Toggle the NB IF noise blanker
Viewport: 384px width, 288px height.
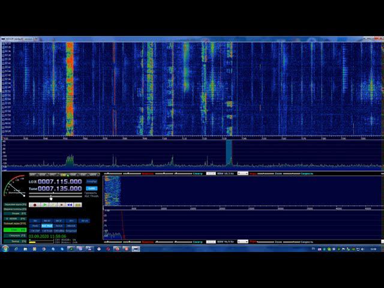59,221
